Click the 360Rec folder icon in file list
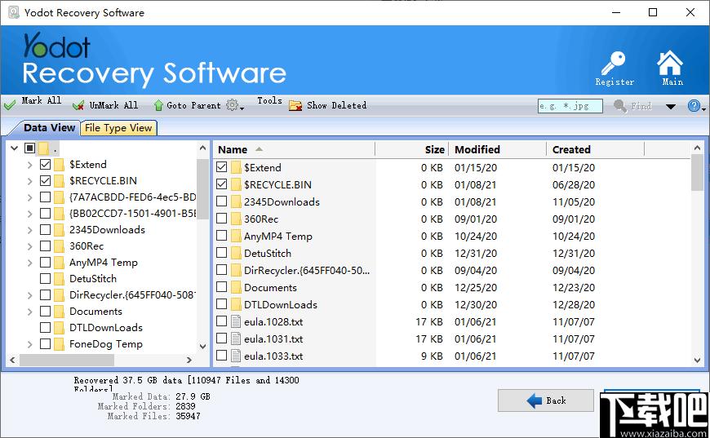710x438 pixels. (x=236, y=219)
